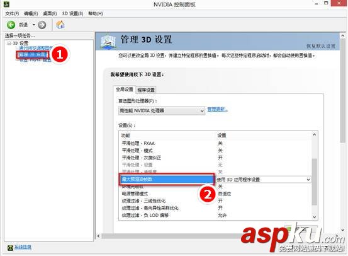Viewport: 348px width, 256px height.
Task: Click the horizontal scrollbar left arrow
Action: 98,236
